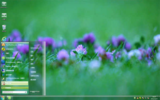Click the yellow 360 tray icon
Viewport: 160px width, 100px height.
(x=140, y=98)
